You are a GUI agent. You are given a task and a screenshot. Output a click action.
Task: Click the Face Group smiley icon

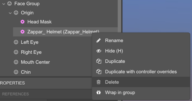(x=9, y=4)
